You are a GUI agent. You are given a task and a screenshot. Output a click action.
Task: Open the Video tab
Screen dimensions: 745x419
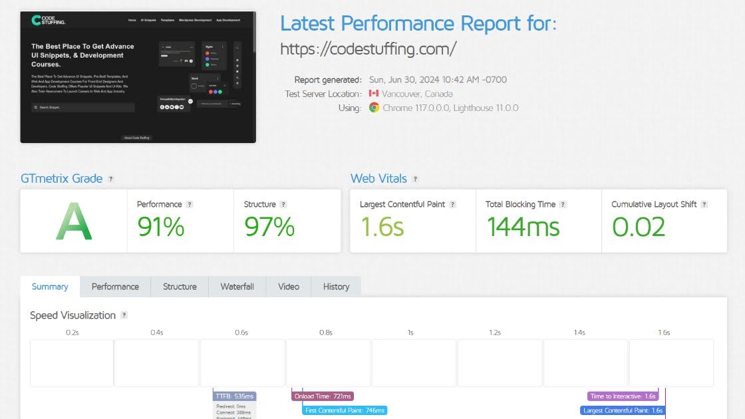tap(289, 287)
